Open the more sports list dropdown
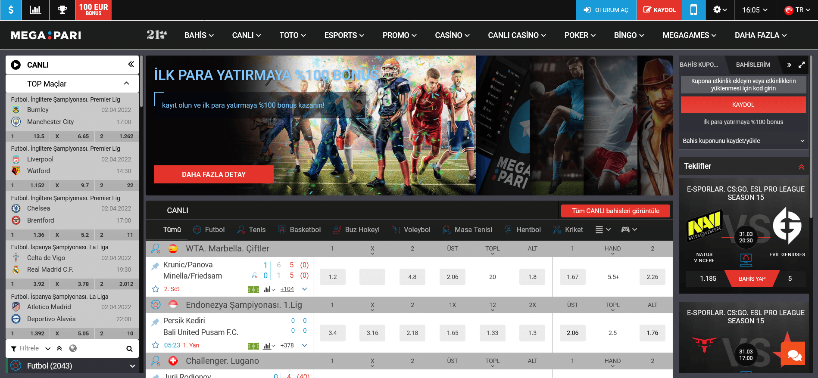The width and height of the screenshot is (818, 378). pyautogui.click(x=603, y=229)
